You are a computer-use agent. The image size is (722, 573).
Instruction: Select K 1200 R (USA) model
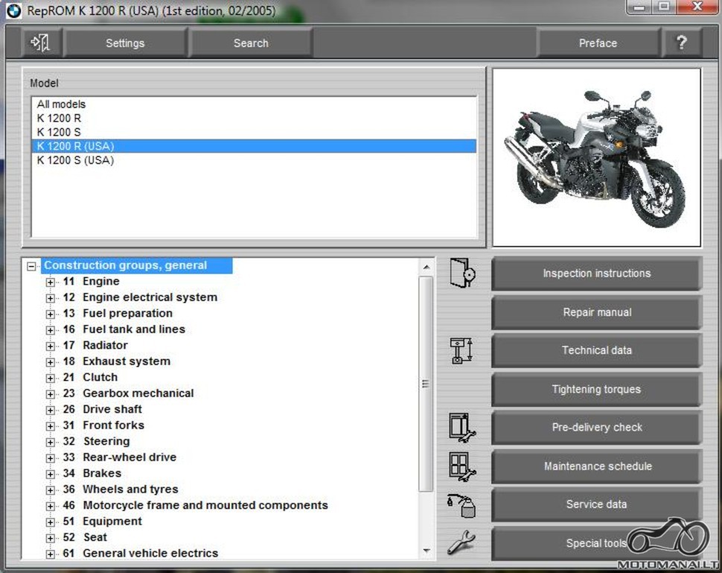(x=254, y=146)
